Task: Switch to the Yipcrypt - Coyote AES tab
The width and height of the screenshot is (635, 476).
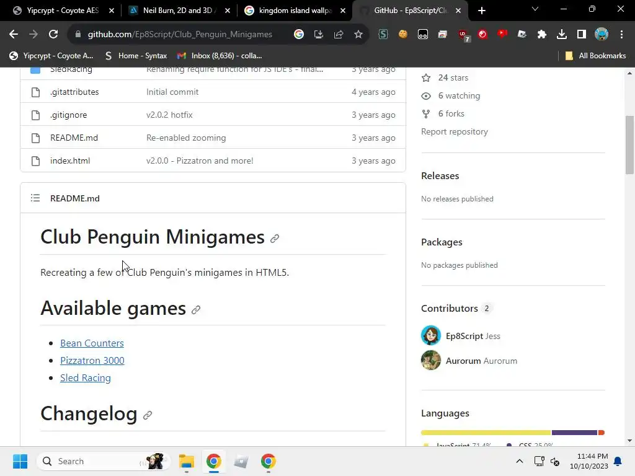Action: pos(63,11)
